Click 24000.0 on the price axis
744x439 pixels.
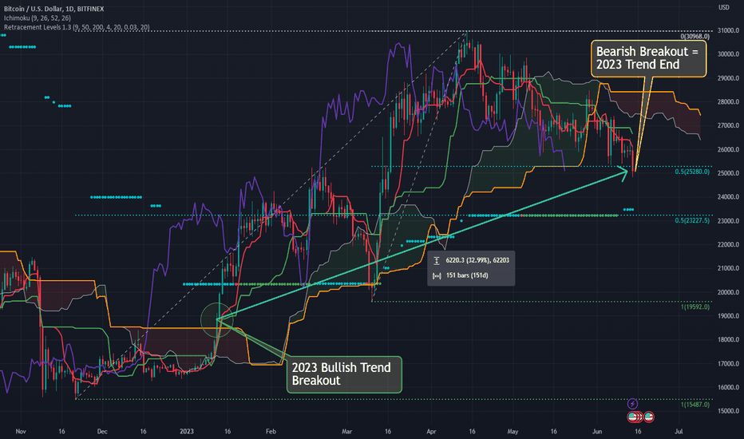coord(728,197)
